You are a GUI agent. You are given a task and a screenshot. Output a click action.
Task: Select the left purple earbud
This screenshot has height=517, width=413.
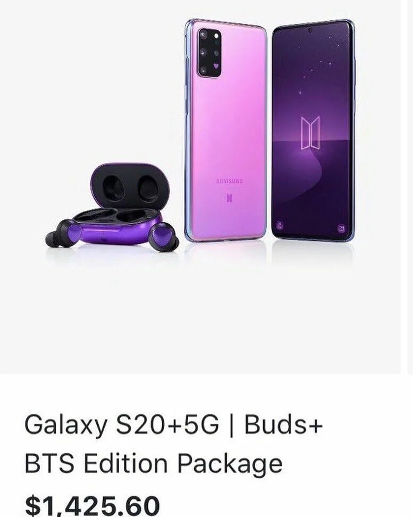(64, 233)
